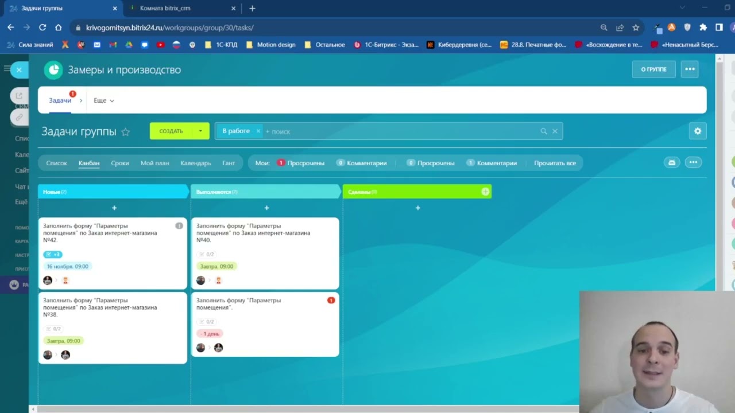
Task: Click the creator avatar on task №42
Action: pos(48,280)
